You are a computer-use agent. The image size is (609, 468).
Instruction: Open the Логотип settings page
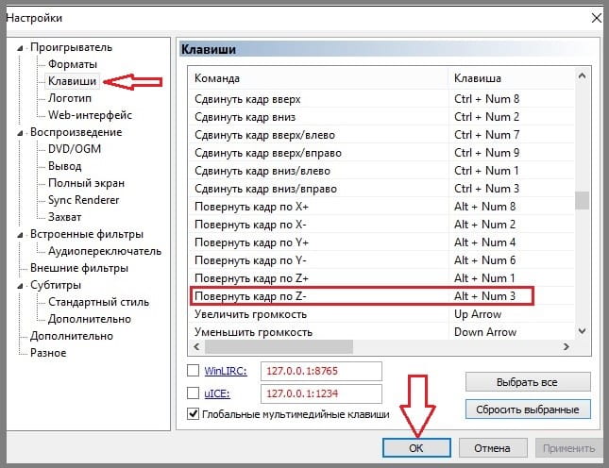[x=70, y=98]
